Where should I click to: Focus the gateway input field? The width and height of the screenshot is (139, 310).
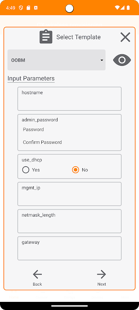tap(69, 248)
